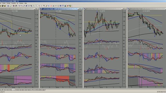Click the save (floppy disk) toolbar icon
166x93 pixels.
[8, 6]
